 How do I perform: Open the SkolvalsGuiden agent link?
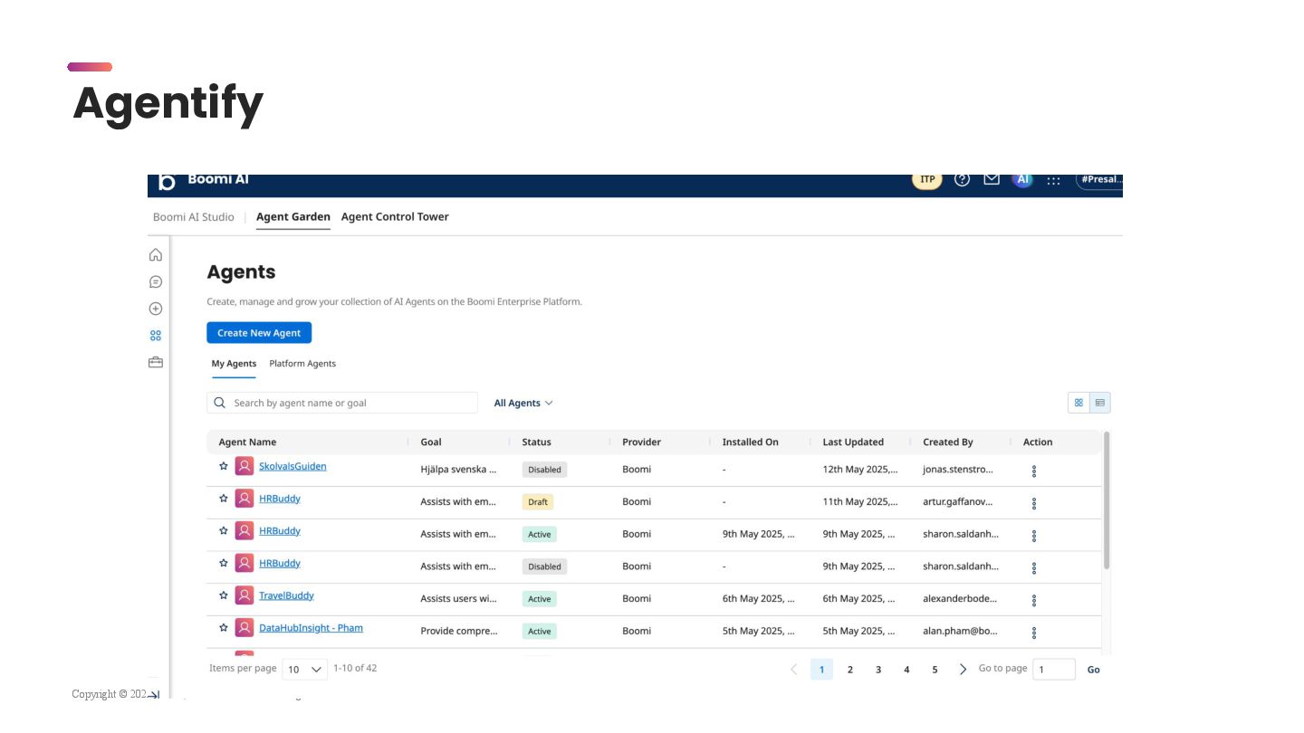click(292, 466)
